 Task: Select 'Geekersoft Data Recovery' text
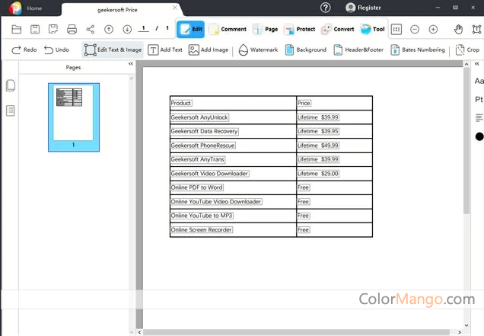tap(205, 131)
